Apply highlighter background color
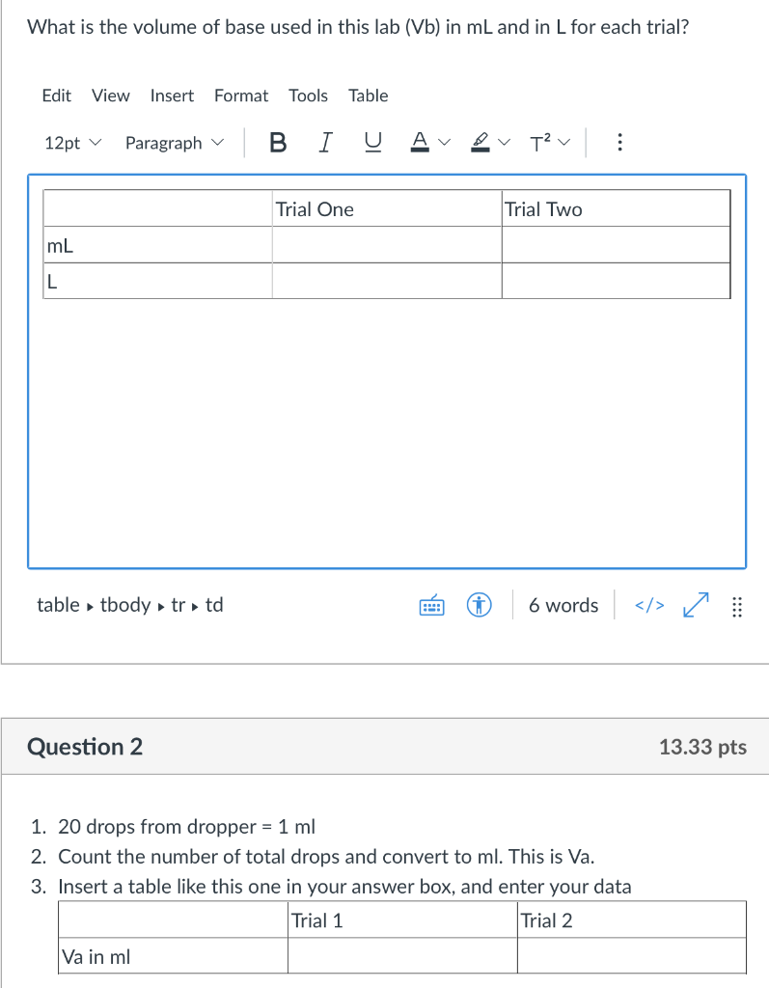The image size is (769, 988). [479, 142]
